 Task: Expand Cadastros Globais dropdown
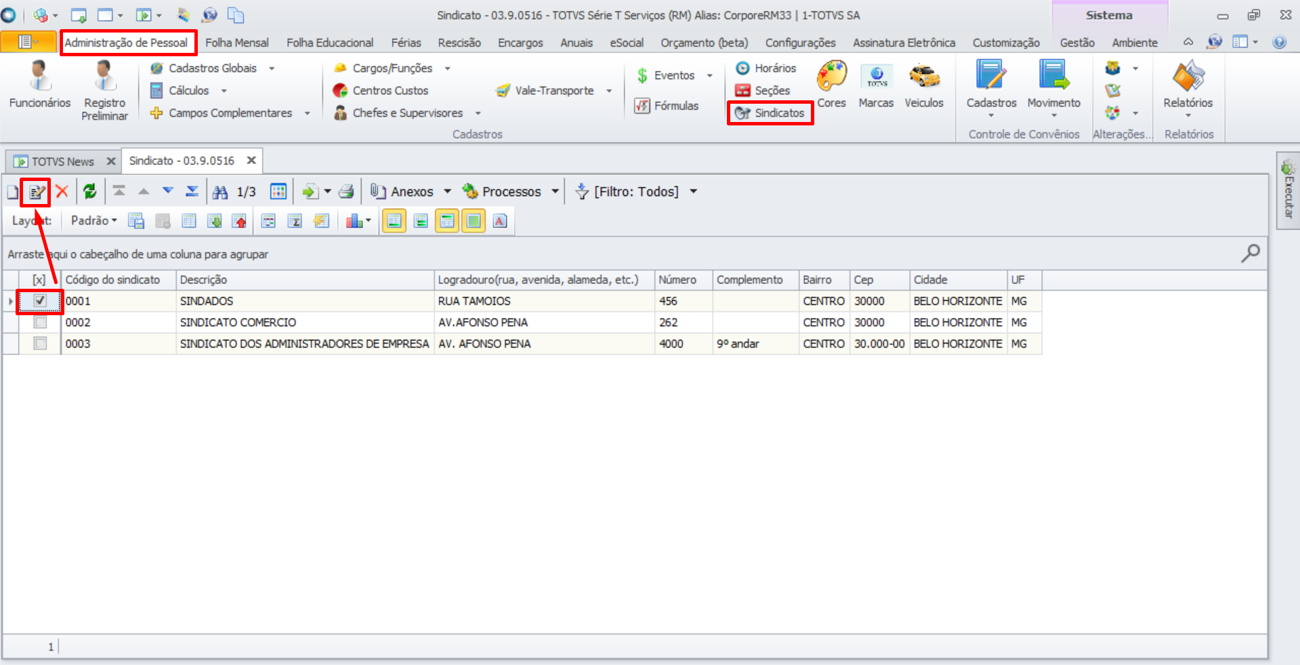pyautogui.click(x=272, y=68)
